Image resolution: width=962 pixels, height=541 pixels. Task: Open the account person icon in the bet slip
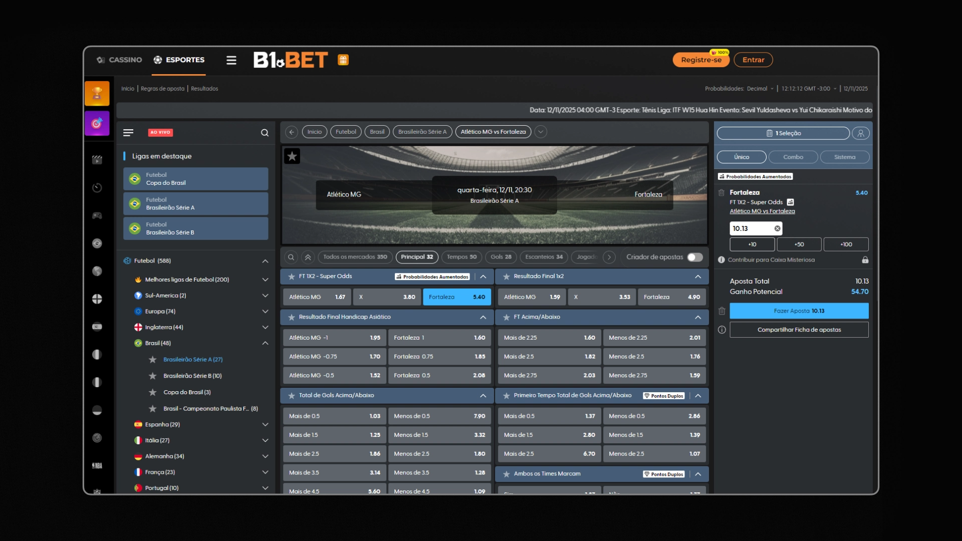pyautogui.click(x=861, y=133)
